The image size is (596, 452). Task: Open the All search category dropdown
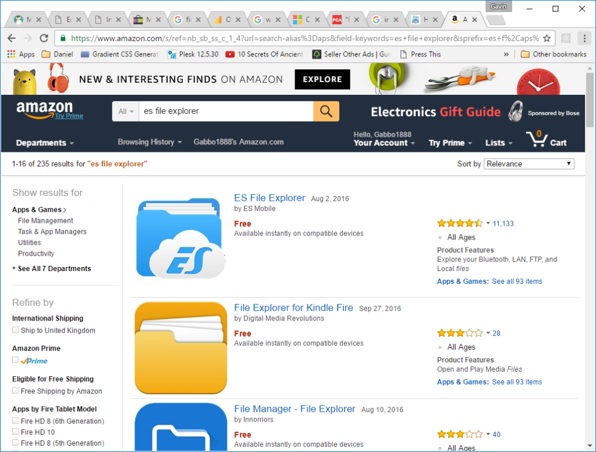(126, 111)
